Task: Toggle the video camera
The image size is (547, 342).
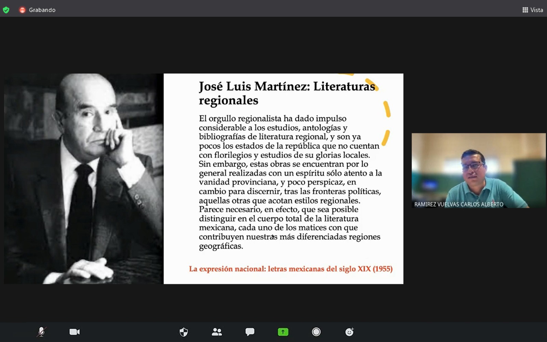Action: pyautogui.click(x=75, y=332)
